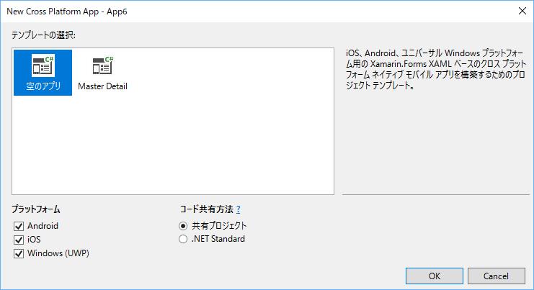Close the New Cross Platform App dialog
Screen dimensions: 534x290
(520, 10)
